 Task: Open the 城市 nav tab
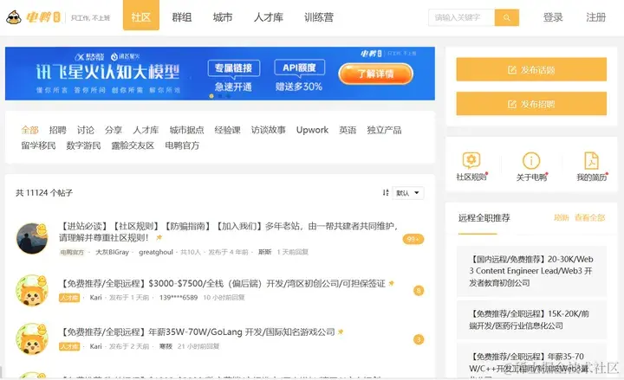(223, 17)
